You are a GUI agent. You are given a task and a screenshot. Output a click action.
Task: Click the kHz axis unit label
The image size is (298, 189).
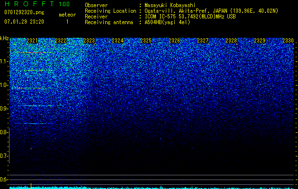point(4,38)
